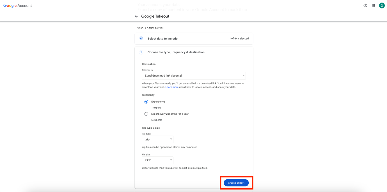Click Choose file type, frequency & destination header
This screenshot has height=192, width=387.
pyautogui.click(x=176, y=52)
